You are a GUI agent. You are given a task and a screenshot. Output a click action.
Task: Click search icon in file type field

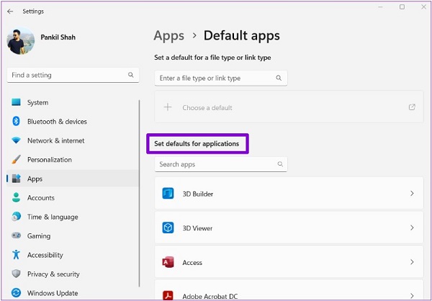click(x=279, y=78)
